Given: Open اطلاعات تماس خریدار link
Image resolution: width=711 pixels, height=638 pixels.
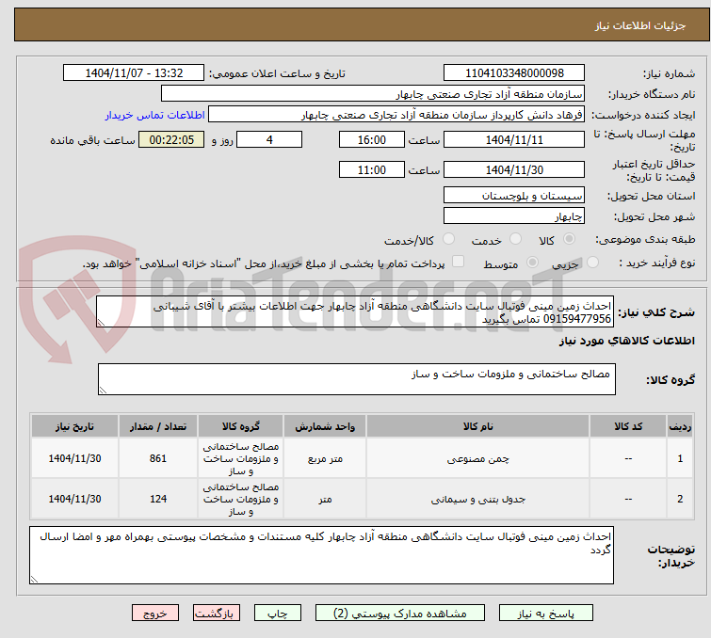Looking at the screenshot, I should click(x=155, y=115).
